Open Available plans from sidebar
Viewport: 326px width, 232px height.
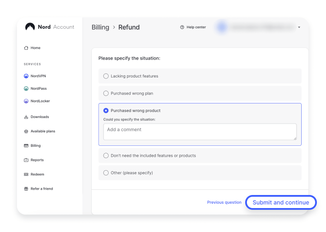(x=43, y=131)
